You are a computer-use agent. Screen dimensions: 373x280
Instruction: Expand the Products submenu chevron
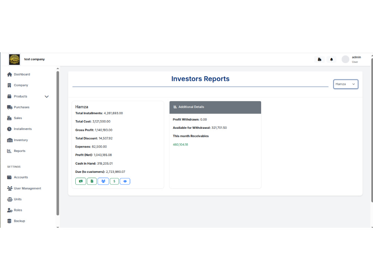click(x=47, y=97)
